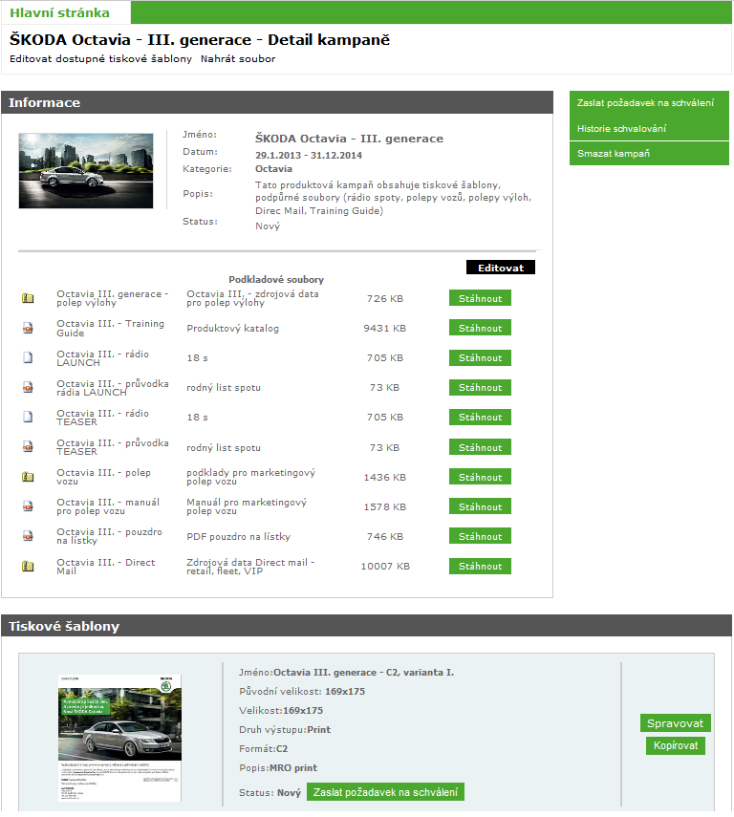Viewport: 734px width, 817px height.
Task: Click the Tiskové šablony section header
Action: [366, 626]
